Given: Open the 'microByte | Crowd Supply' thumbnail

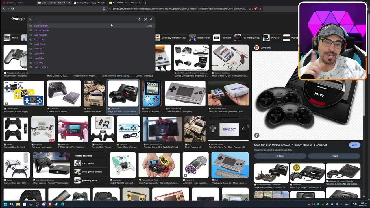Looking at the screenshot, I should pyautogui.click(x=24, y=94).
